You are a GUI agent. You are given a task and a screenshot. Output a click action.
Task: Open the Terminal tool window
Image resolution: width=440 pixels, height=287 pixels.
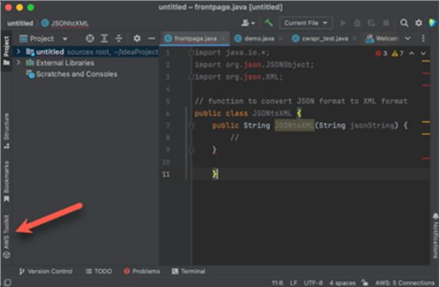click(x=188, y=272)
